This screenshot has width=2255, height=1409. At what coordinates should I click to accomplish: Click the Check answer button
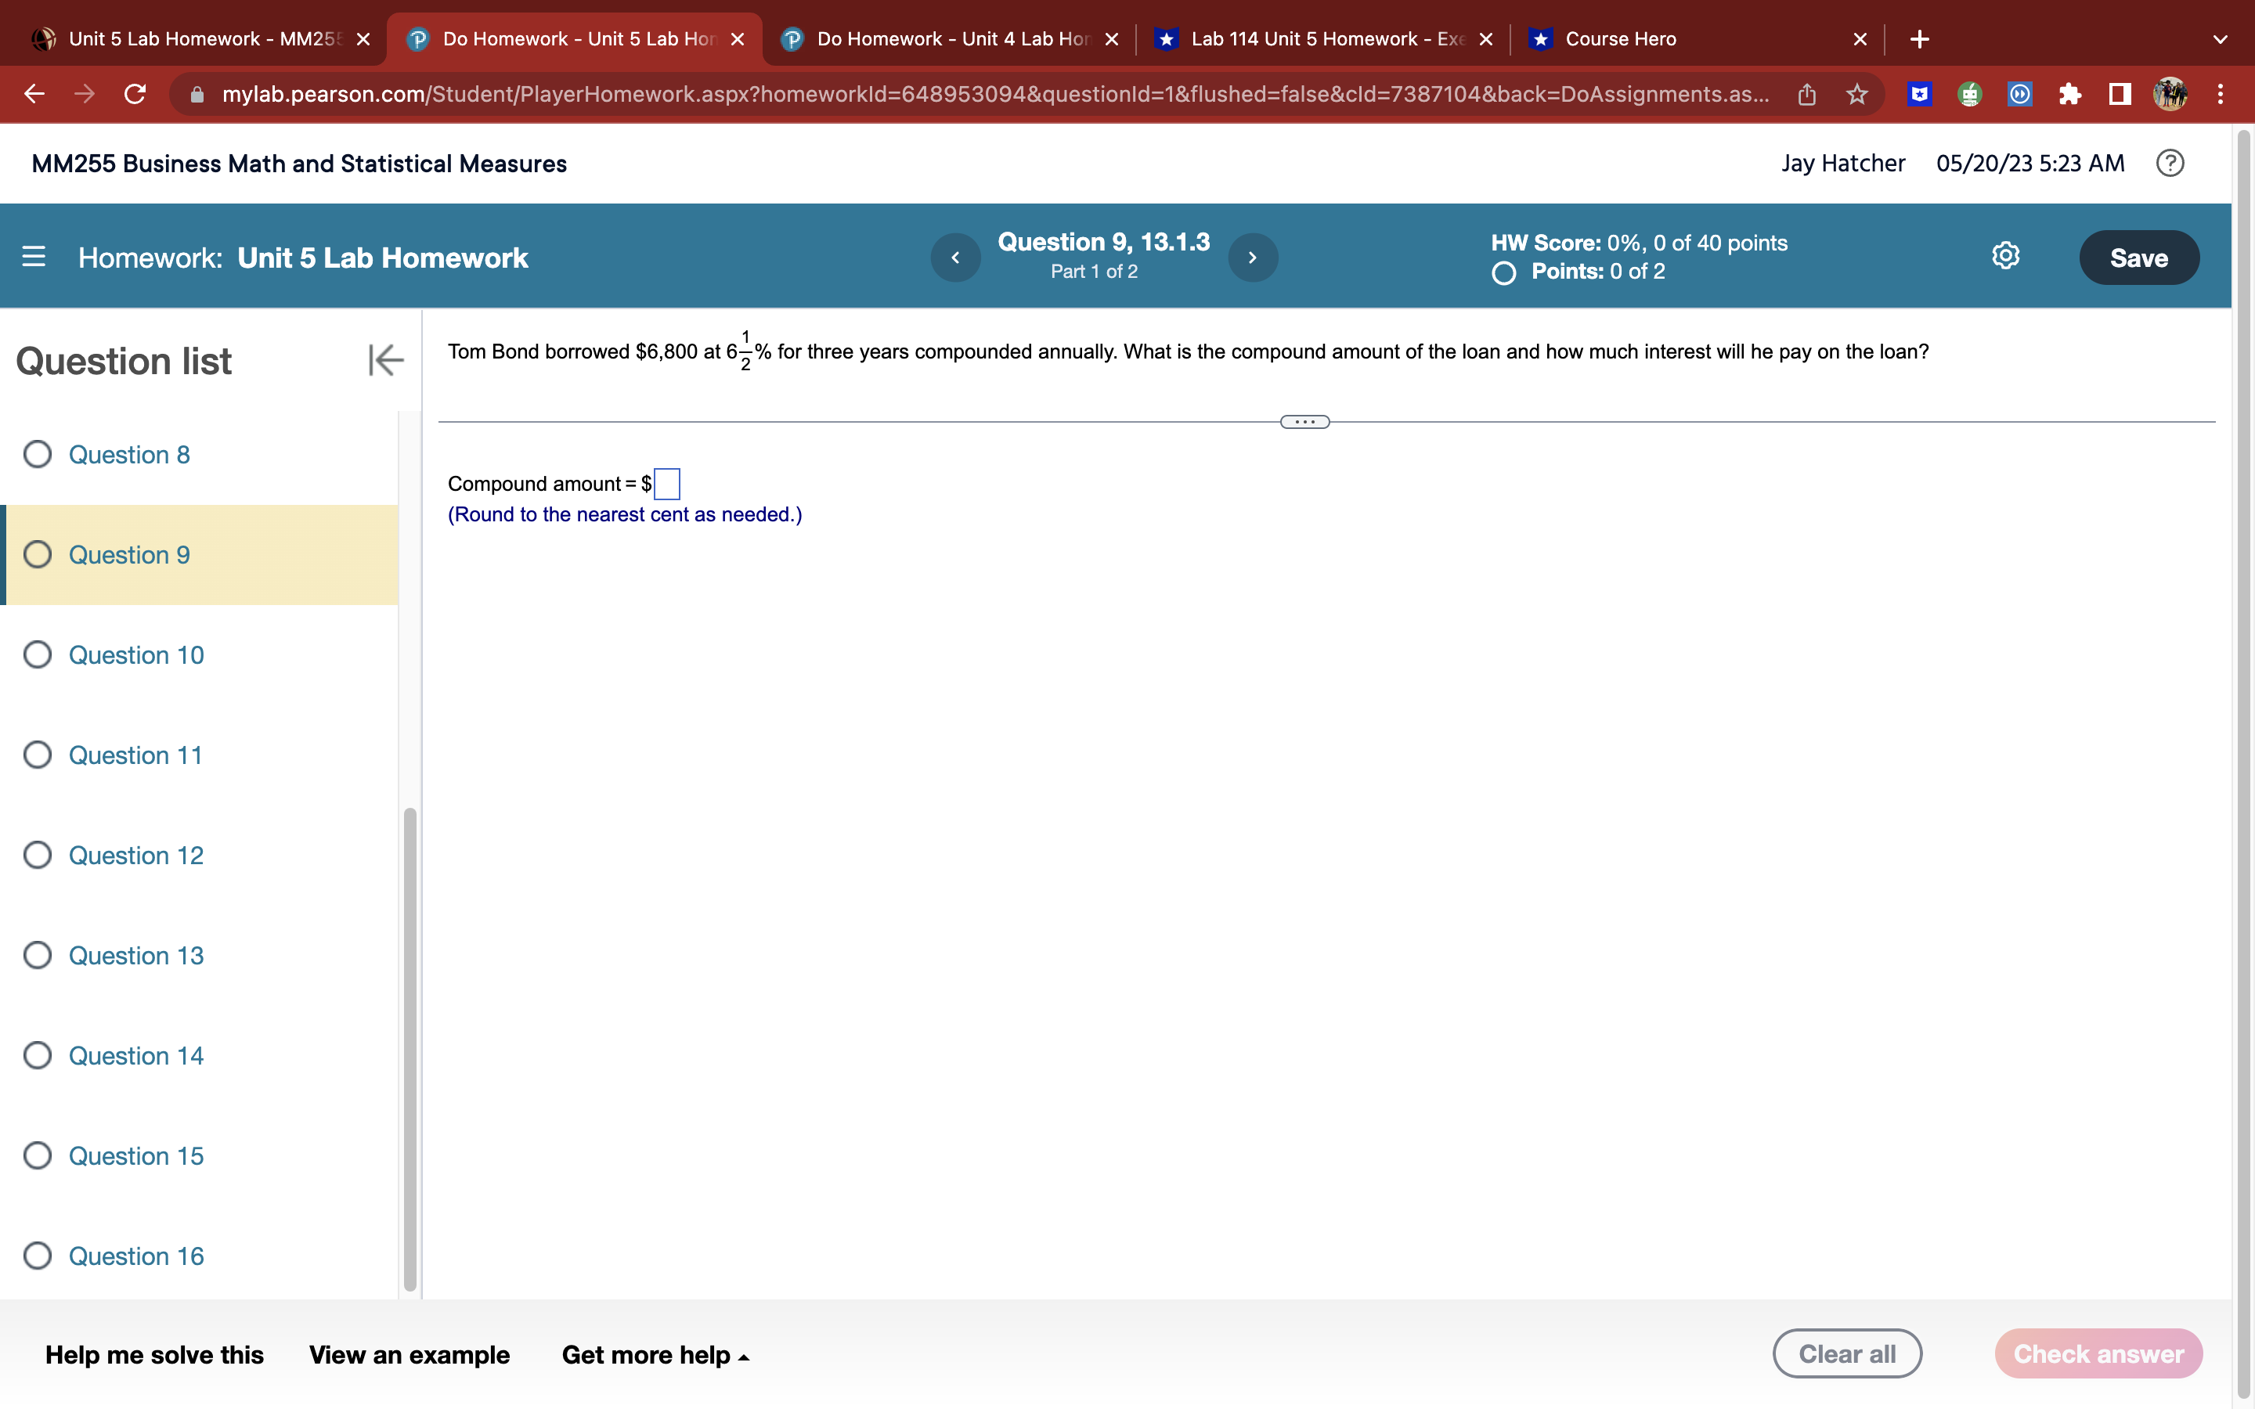2099,1353
